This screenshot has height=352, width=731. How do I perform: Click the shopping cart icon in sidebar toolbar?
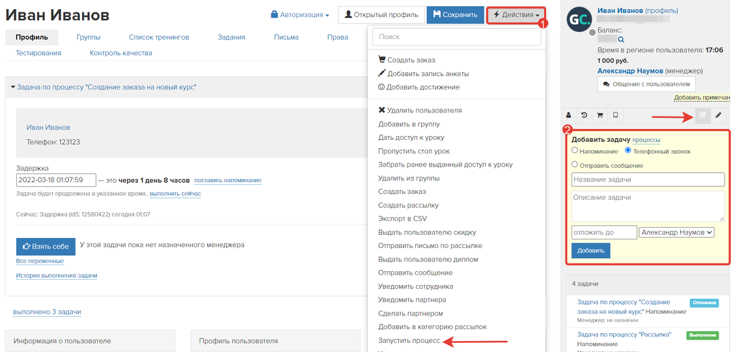click(x=600, y=116)
